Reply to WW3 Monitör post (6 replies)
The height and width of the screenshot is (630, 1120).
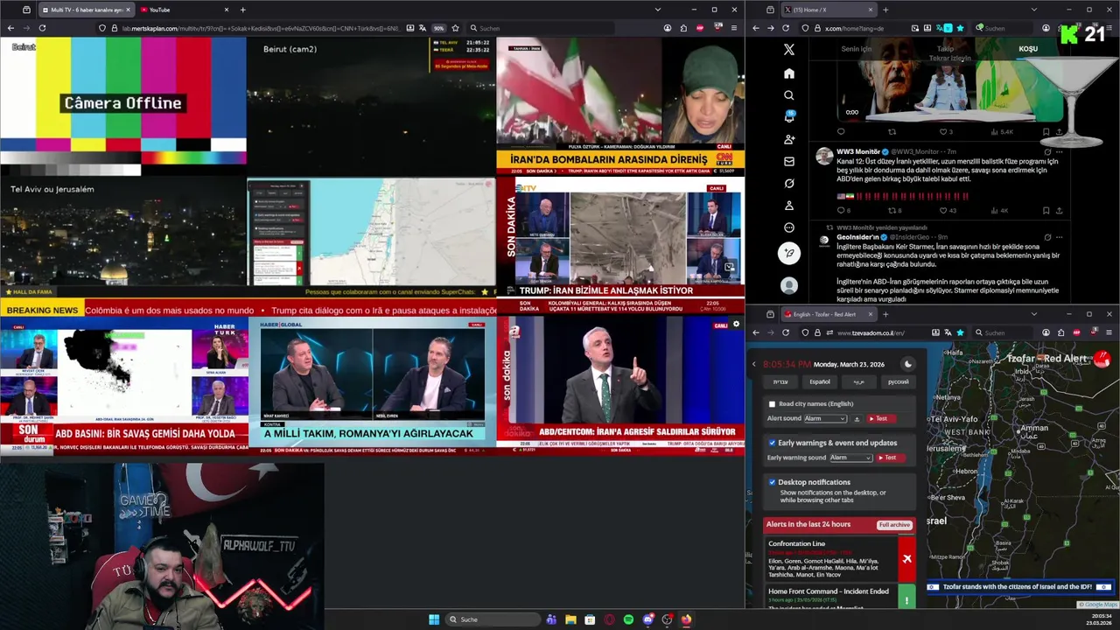pos(842,210)
